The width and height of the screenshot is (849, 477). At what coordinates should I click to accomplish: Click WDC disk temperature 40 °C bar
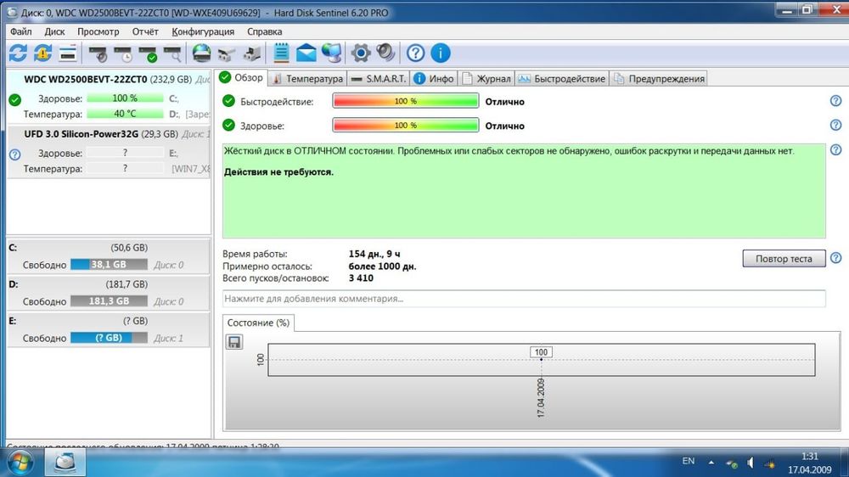tap(125, 114)
